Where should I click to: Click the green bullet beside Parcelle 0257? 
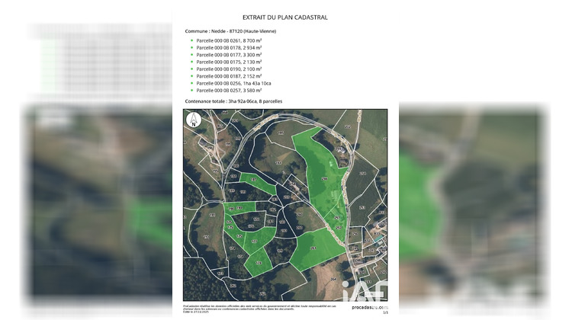click(x=191, y=90)
